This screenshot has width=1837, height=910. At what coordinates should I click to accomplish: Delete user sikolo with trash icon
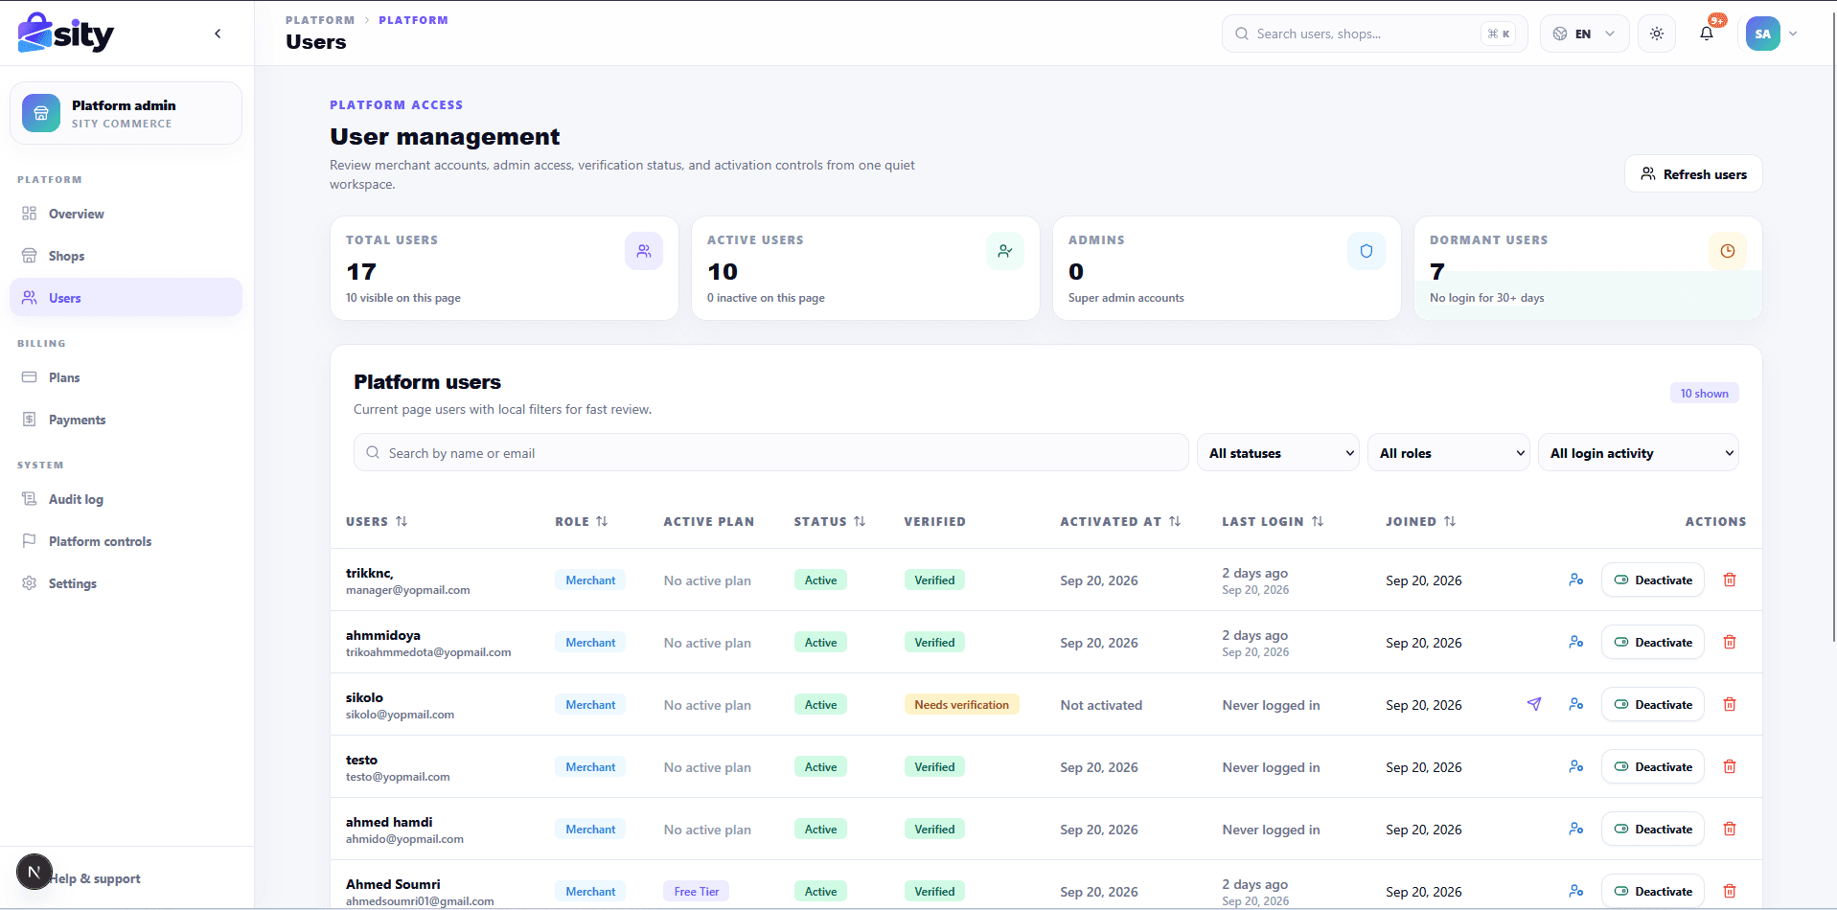pyautogui.click(x=1730, y=704)
